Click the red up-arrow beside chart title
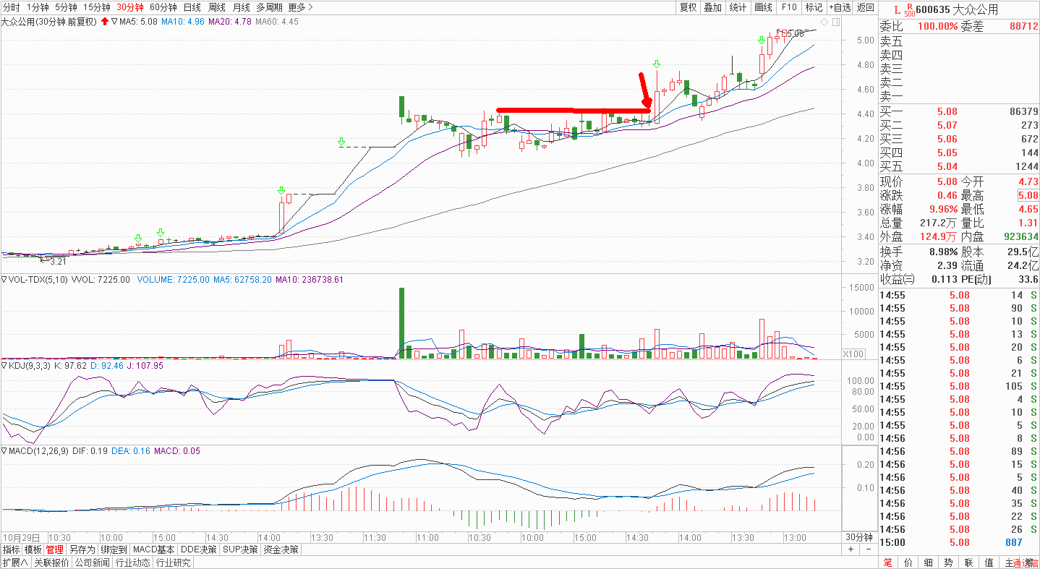Image resolution: width=1040 pixels, height=569 pixels. coord(105,22)
